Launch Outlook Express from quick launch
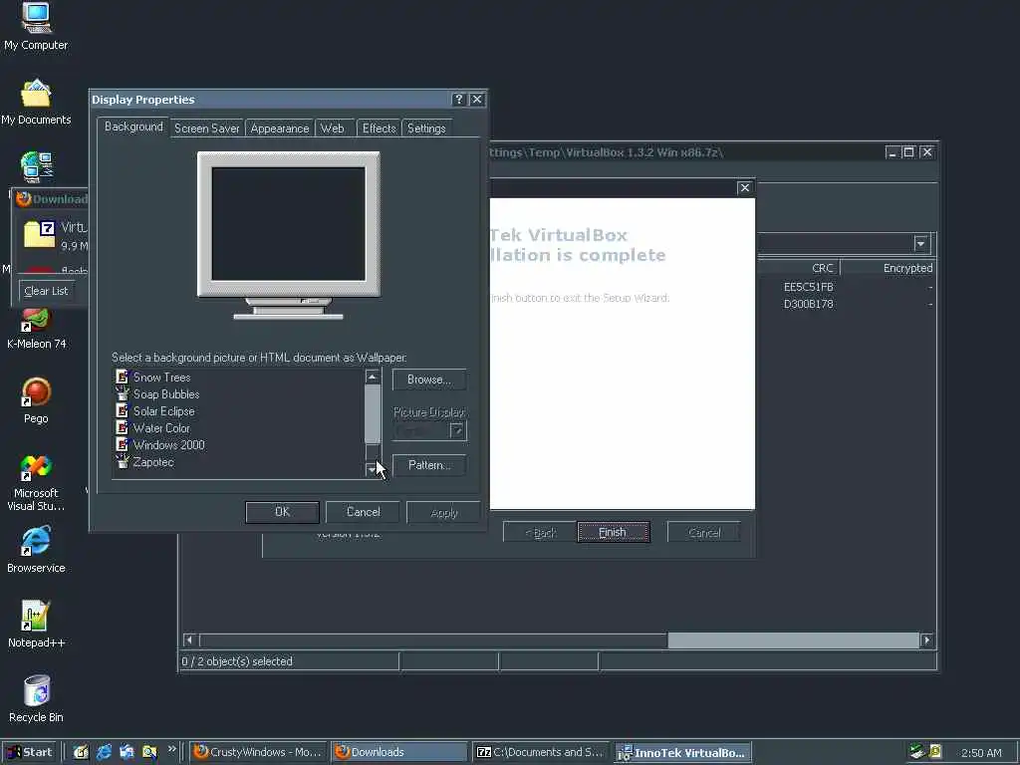The image size is (1020, 765). click(x=127, y=752)
